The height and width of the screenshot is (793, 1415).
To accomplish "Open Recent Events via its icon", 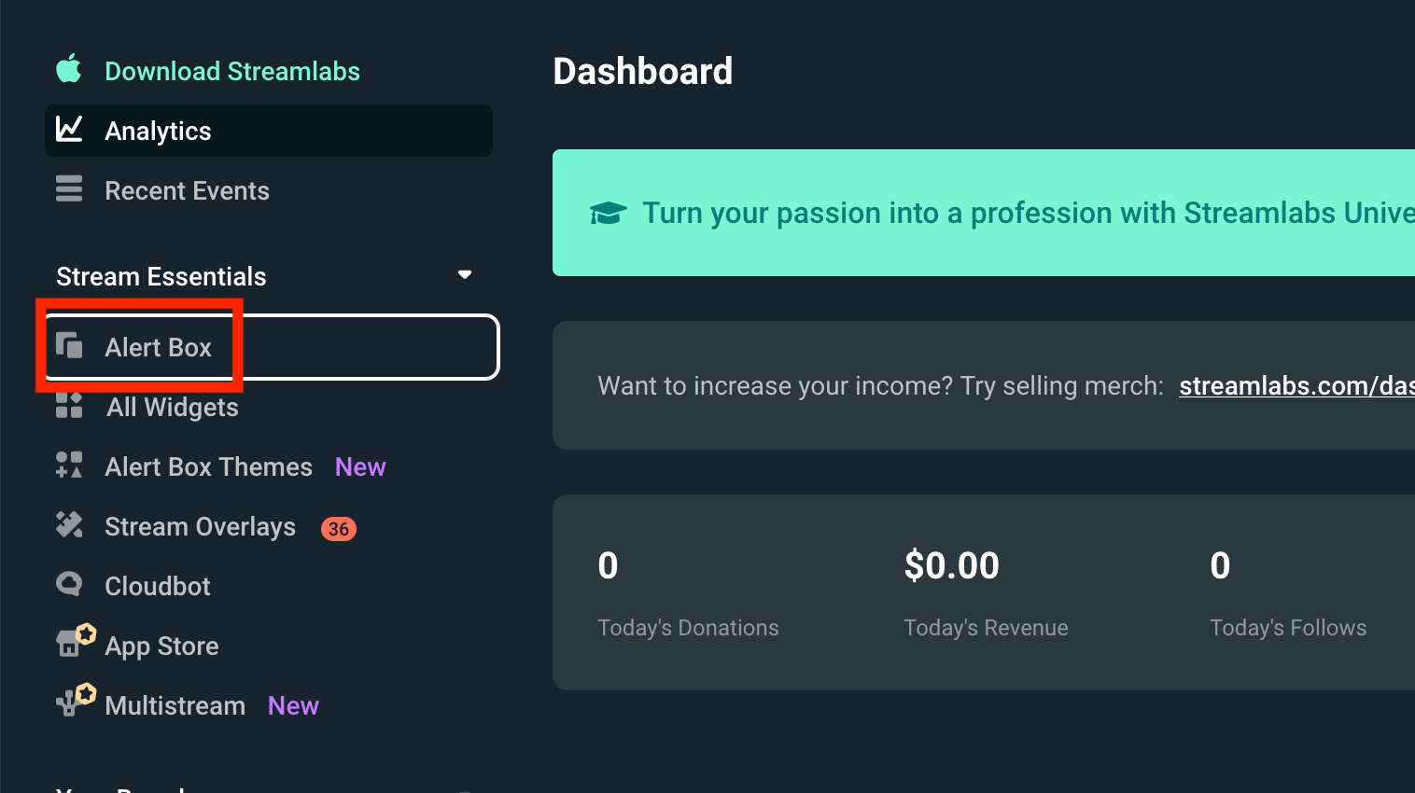I will click(69, 189).
